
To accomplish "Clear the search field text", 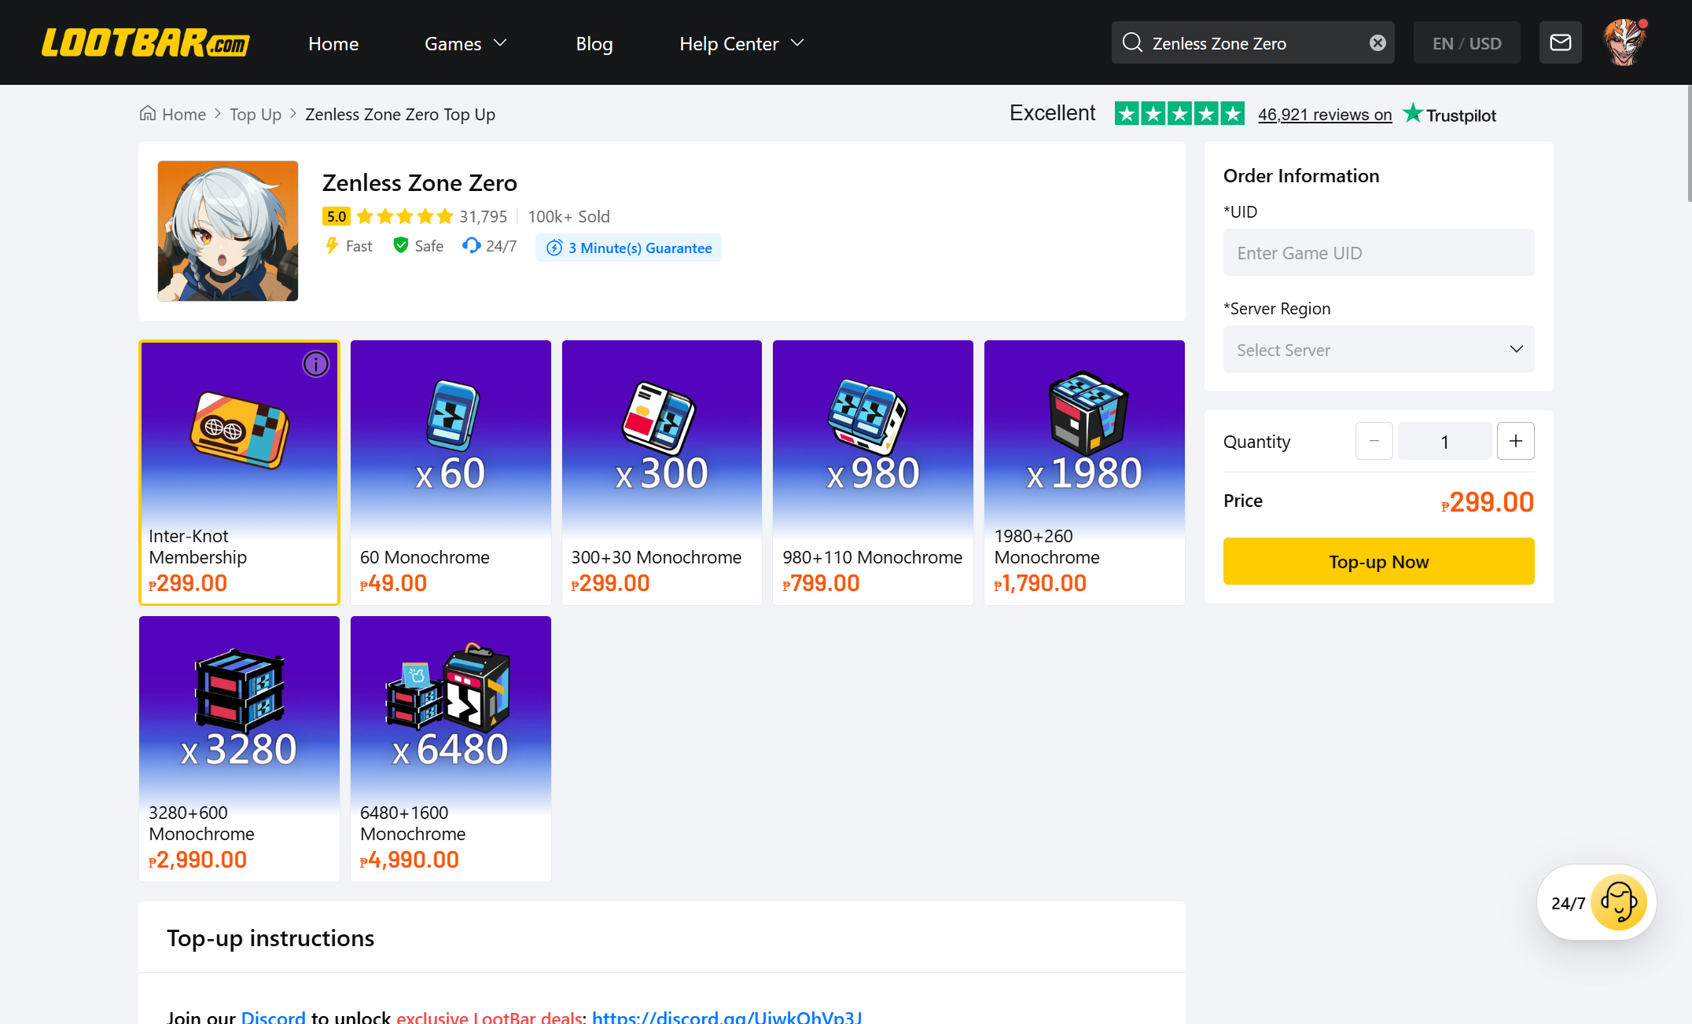I will tap(1378, 42).
